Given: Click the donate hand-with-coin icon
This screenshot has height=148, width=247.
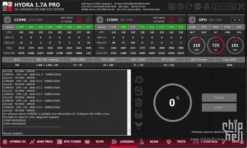Looking at the screenshot, I should point(206,7).
